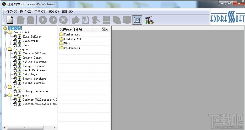
Task: Click the tree horizontal scrollbar thumb
Action: coord(25,128)
